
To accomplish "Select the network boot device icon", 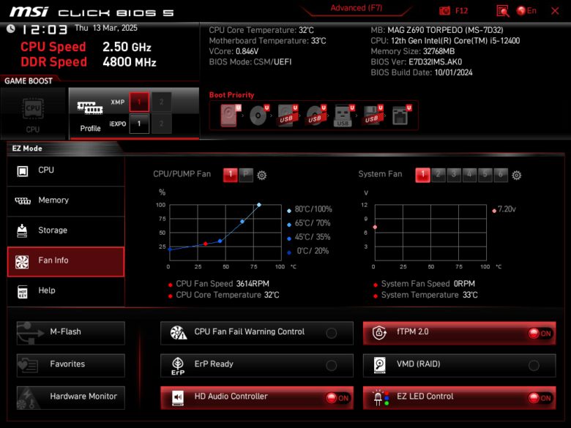I will point(400,116).
